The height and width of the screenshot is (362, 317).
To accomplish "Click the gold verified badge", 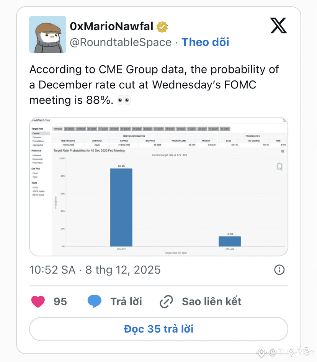I will (x=162, y=27).
